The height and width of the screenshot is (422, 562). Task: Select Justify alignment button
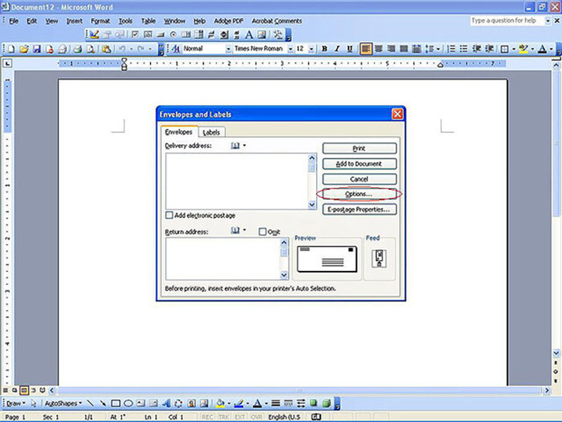click(404, 49)
